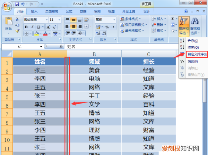Open Cell Styles dropdown

(x=132, y=31)
